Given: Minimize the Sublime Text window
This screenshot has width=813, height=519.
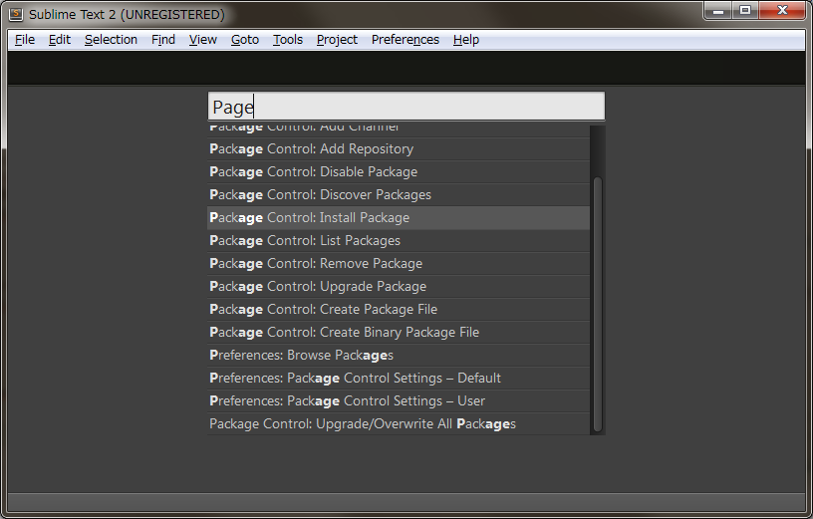Looking at the screenshot, I should tap(718, 10).
